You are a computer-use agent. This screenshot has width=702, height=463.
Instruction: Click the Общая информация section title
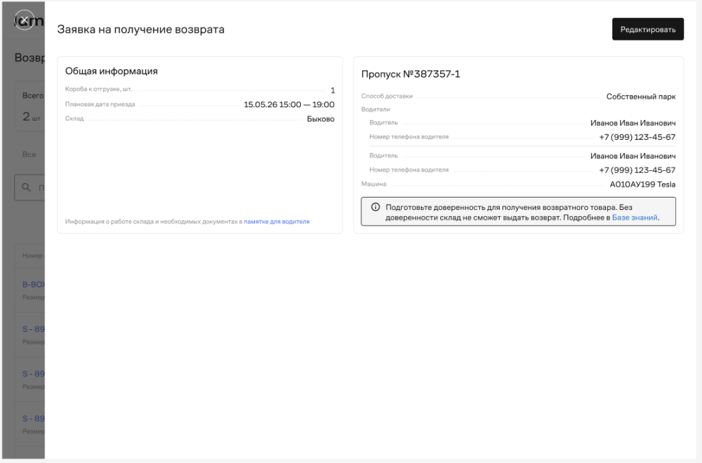coord(112,71)
